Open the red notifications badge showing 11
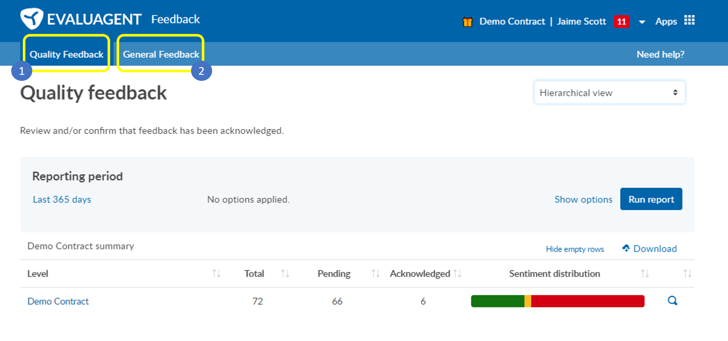This screenshot has height=341, width=728. coord(621,22)
